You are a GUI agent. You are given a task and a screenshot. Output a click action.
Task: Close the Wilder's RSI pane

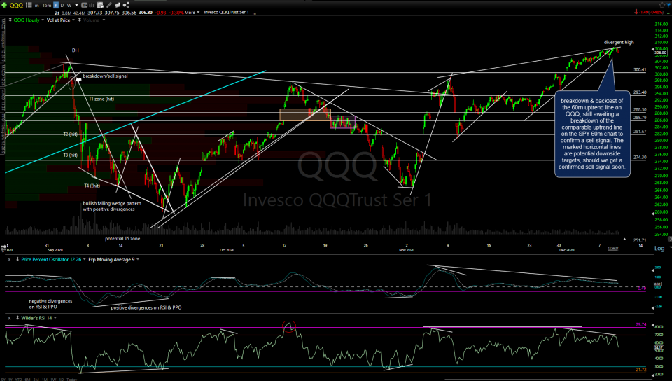pyautogui.click(x=9, y=318)
